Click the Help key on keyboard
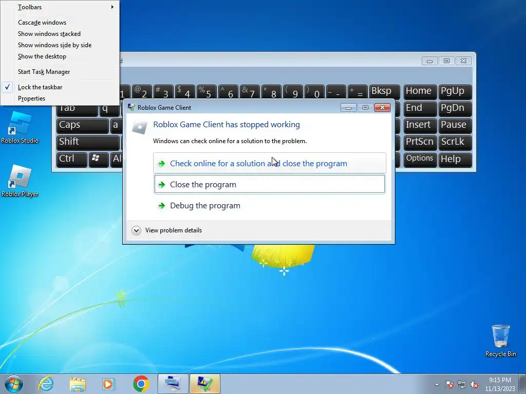The image size is (526, 394). click(455, 160)
